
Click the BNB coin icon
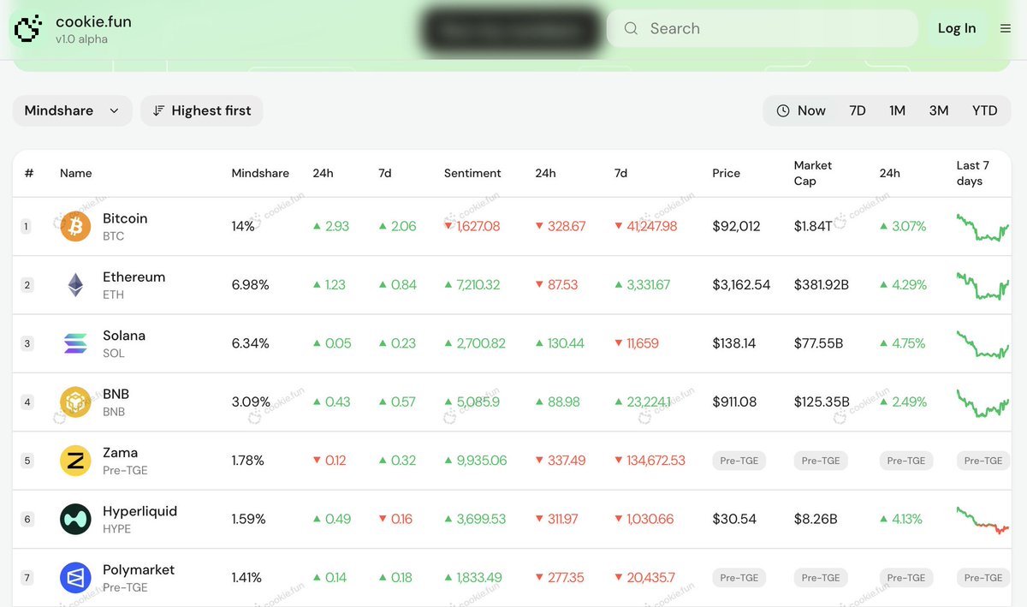pos(75,402)
